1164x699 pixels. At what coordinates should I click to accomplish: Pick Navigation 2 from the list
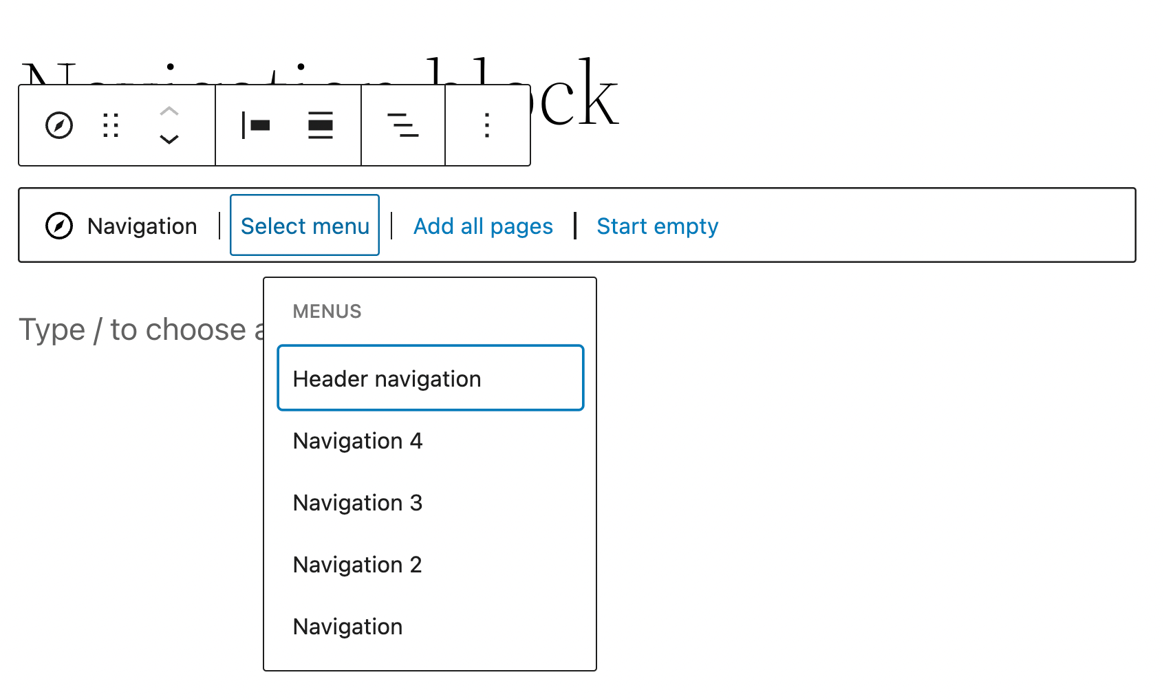[x=357, y=564]
